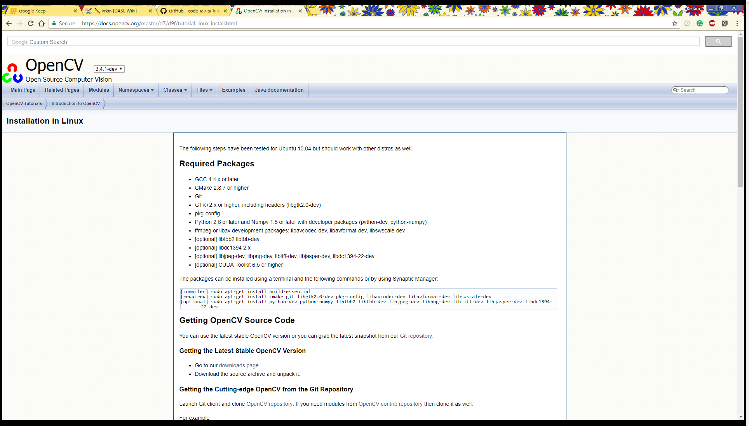Viewport: 749px width, 426px height.
Task: Click the Installation in Linux heading
Action: click(x=45, y=121)
